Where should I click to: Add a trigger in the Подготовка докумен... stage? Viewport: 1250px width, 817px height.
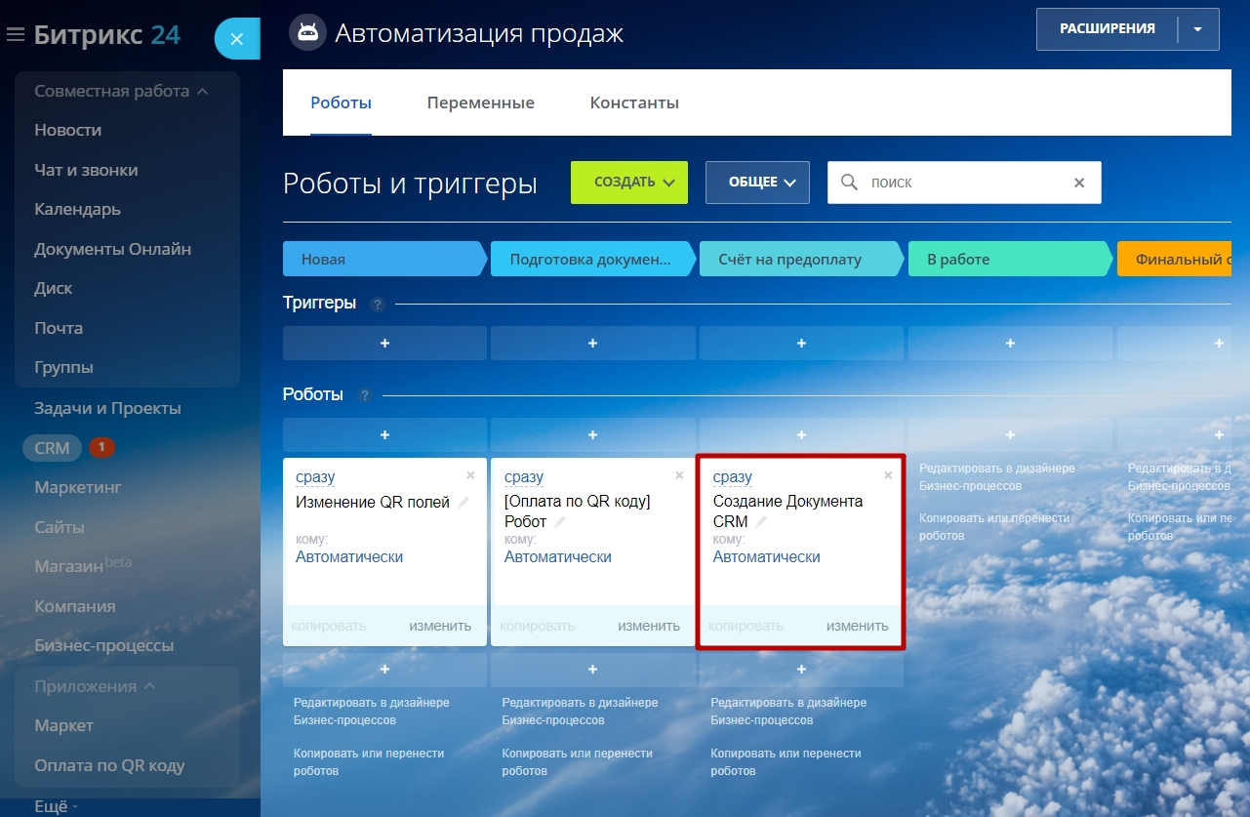point(593,344)
